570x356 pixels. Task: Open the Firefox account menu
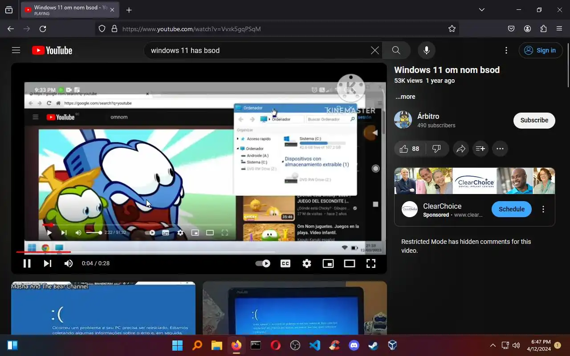click(x=527, y=29)
